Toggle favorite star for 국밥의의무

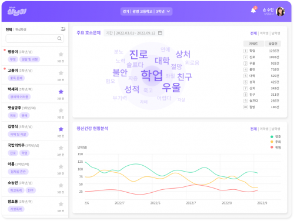point(61,148)
